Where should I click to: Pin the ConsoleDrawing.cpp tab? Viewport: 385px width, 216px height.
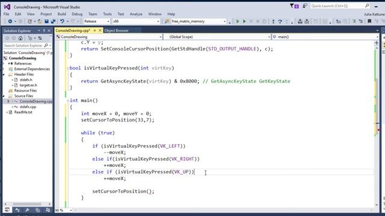click(94, 31)
